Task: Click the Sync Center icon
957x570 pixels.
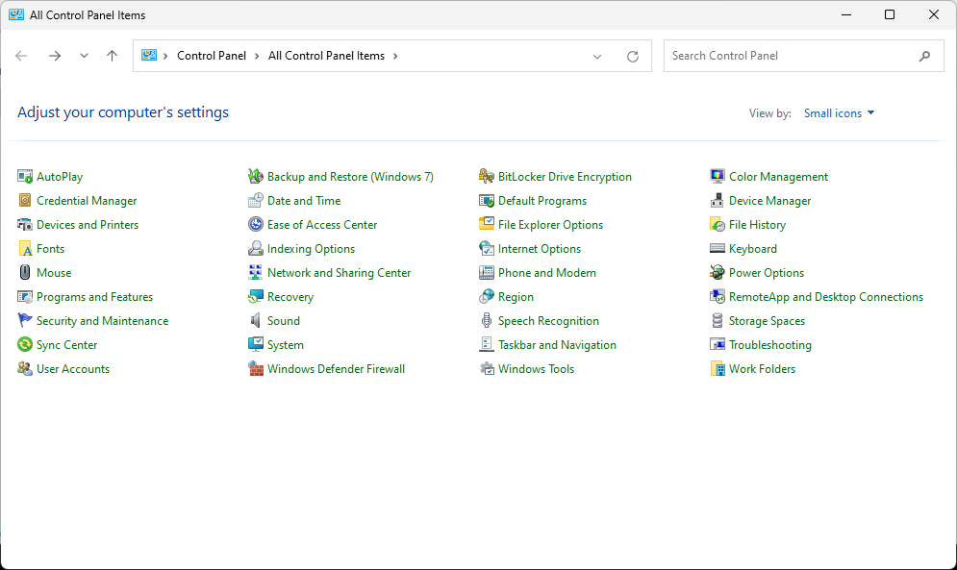Action: 25,345
